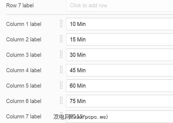This screenshot has height=123, width=173.
Task: Click the 'Column 5 label' text
Action: point(24,86)
